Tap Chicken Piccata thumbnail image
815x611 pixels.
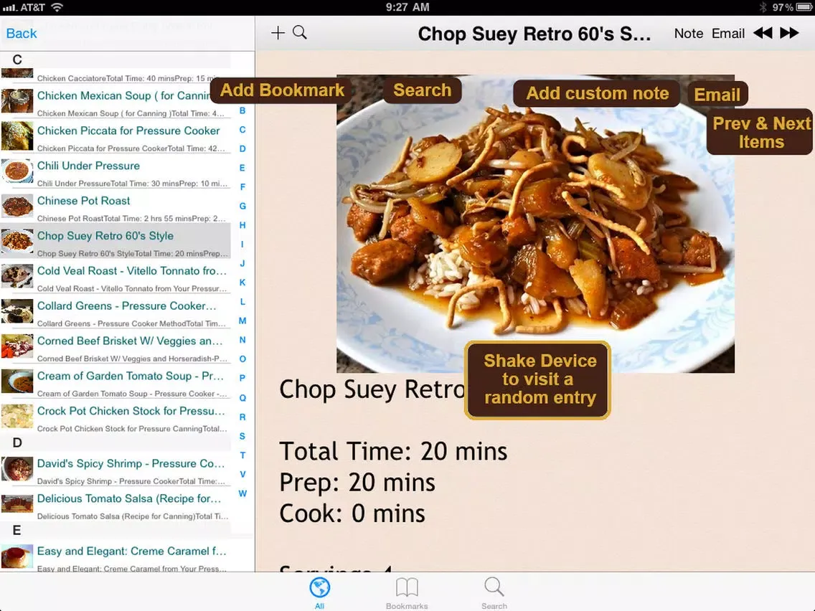pos(17,136)
